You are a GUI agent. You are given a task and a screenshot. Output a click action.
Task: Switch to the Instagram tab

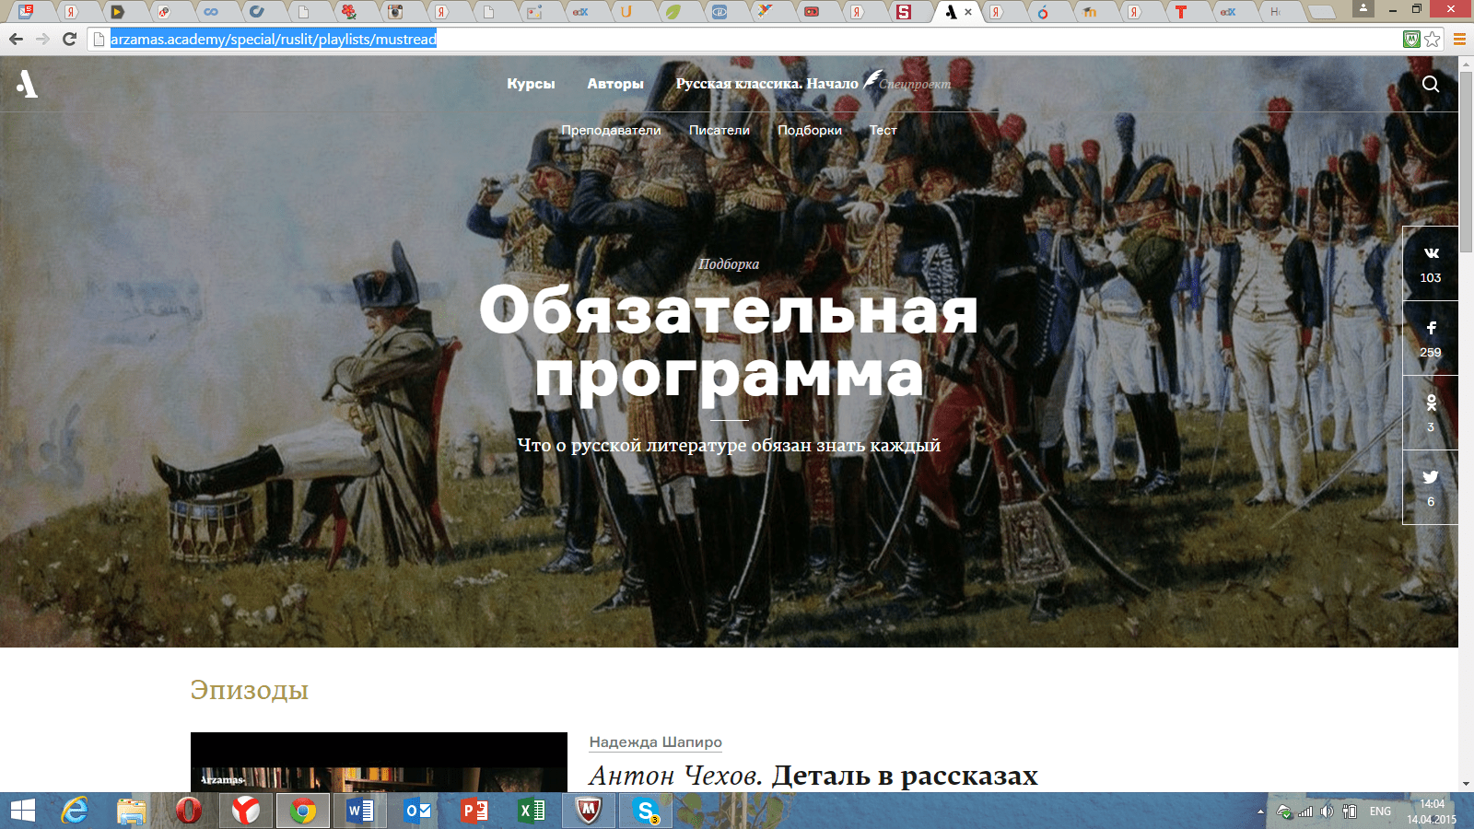tap(395, 12)
